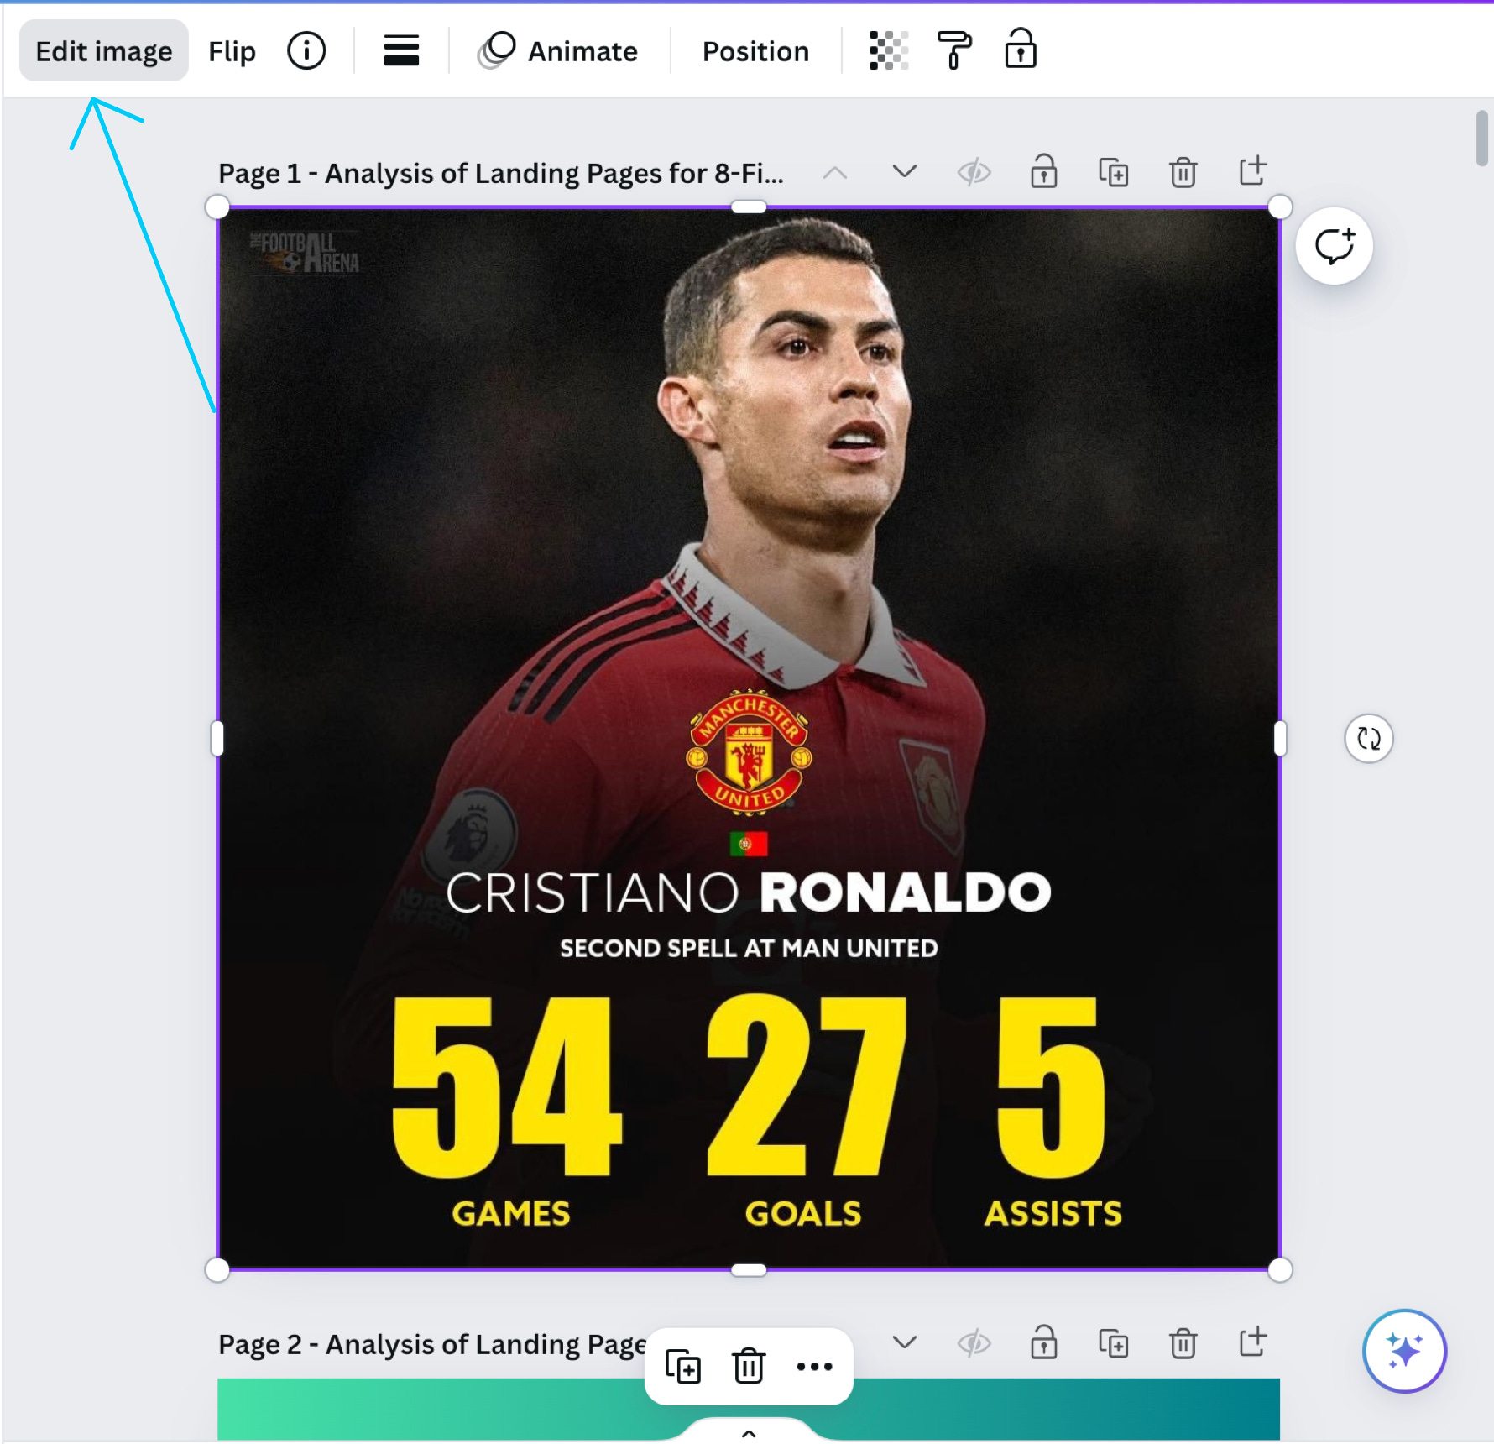Hide Page 2 with the eye icon
Viewport: 1494px width, 1444px height.
point(974,1344)
